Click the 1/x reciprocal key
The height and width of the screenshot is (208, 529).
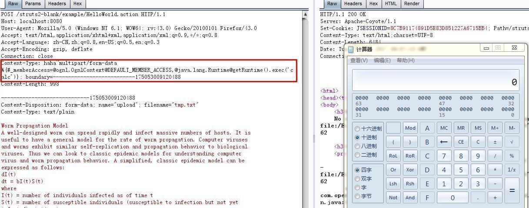tap(512, 170)
